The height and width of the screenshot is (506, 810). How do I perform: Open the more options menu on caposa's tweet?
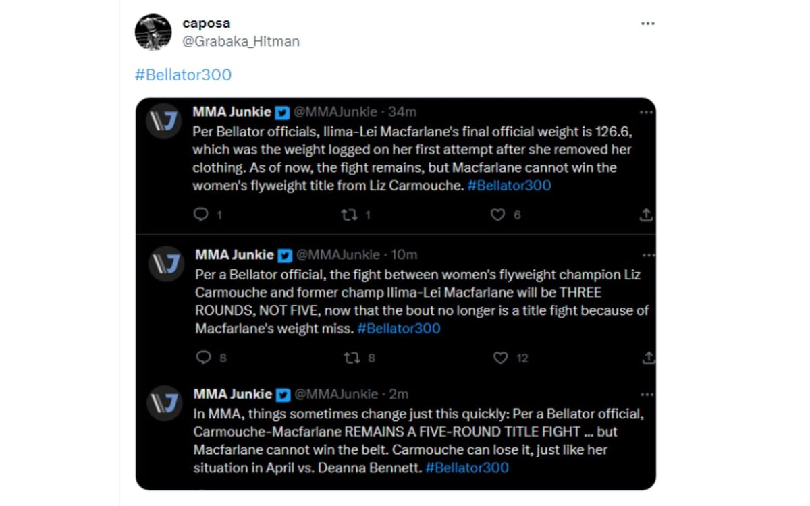648,22
